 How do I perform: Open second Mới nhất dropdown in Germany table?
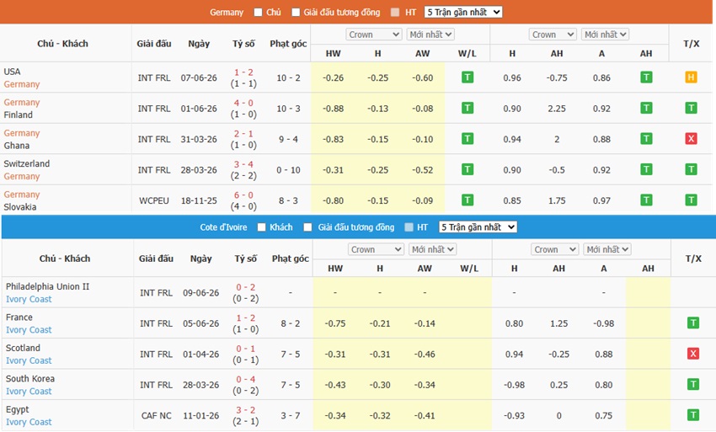click(605, 35)
